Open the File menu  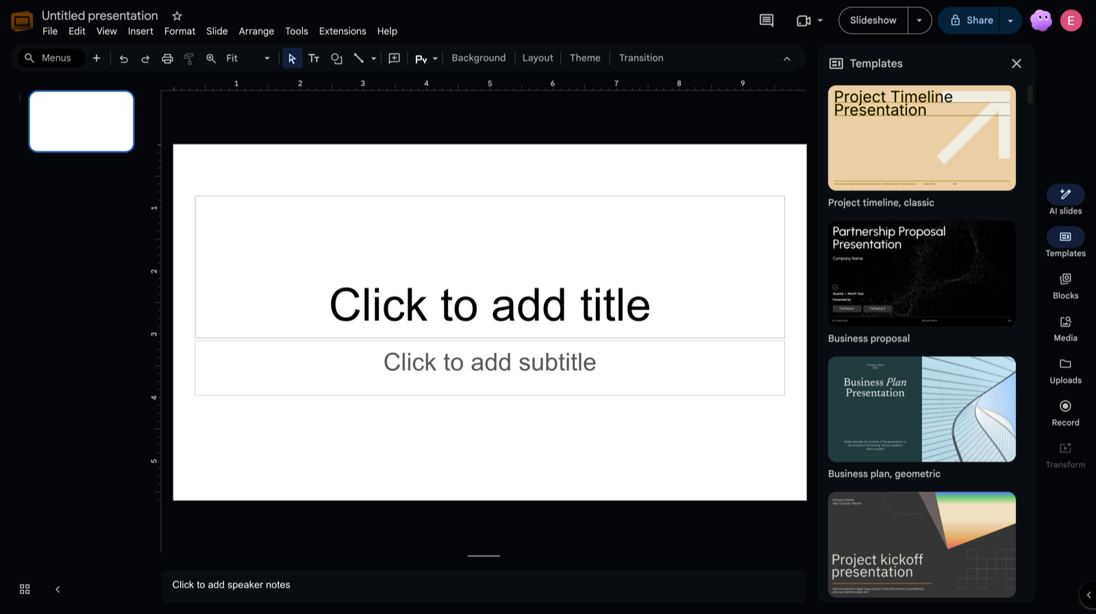(50, 31)
